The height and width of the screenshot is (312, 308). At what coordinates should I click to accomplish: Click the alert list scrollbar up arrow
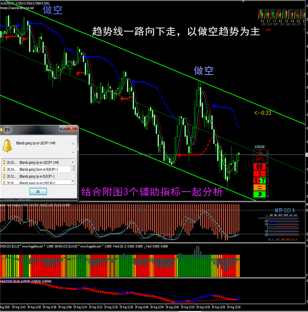tap(73, 162)
